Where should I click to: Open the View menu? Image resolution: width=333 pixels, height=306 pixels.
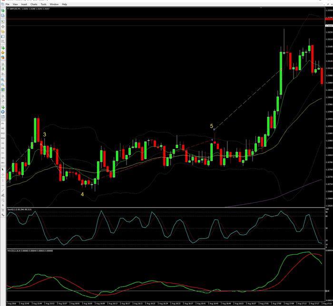[x=15, y=4]
